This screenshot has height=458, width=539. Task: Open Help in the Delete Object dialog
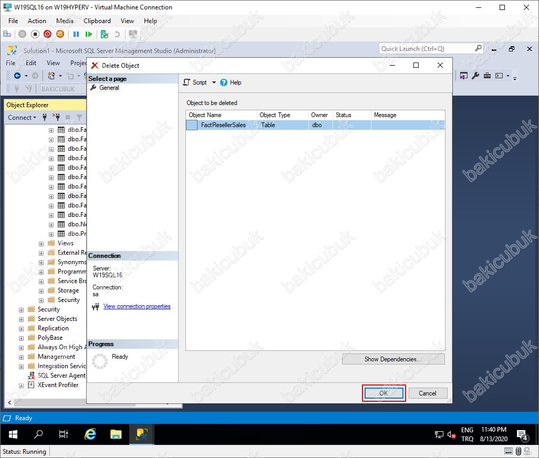point(231,82)
